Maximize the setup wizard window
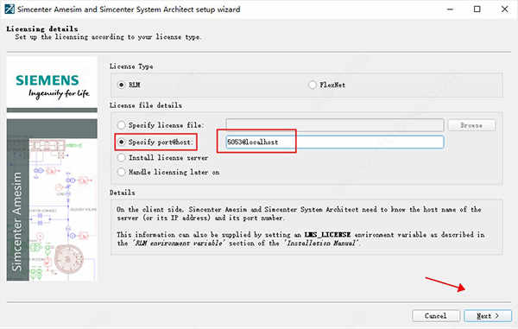The width and height of the screenshot is (518, 329). click(x=477, y=9)
